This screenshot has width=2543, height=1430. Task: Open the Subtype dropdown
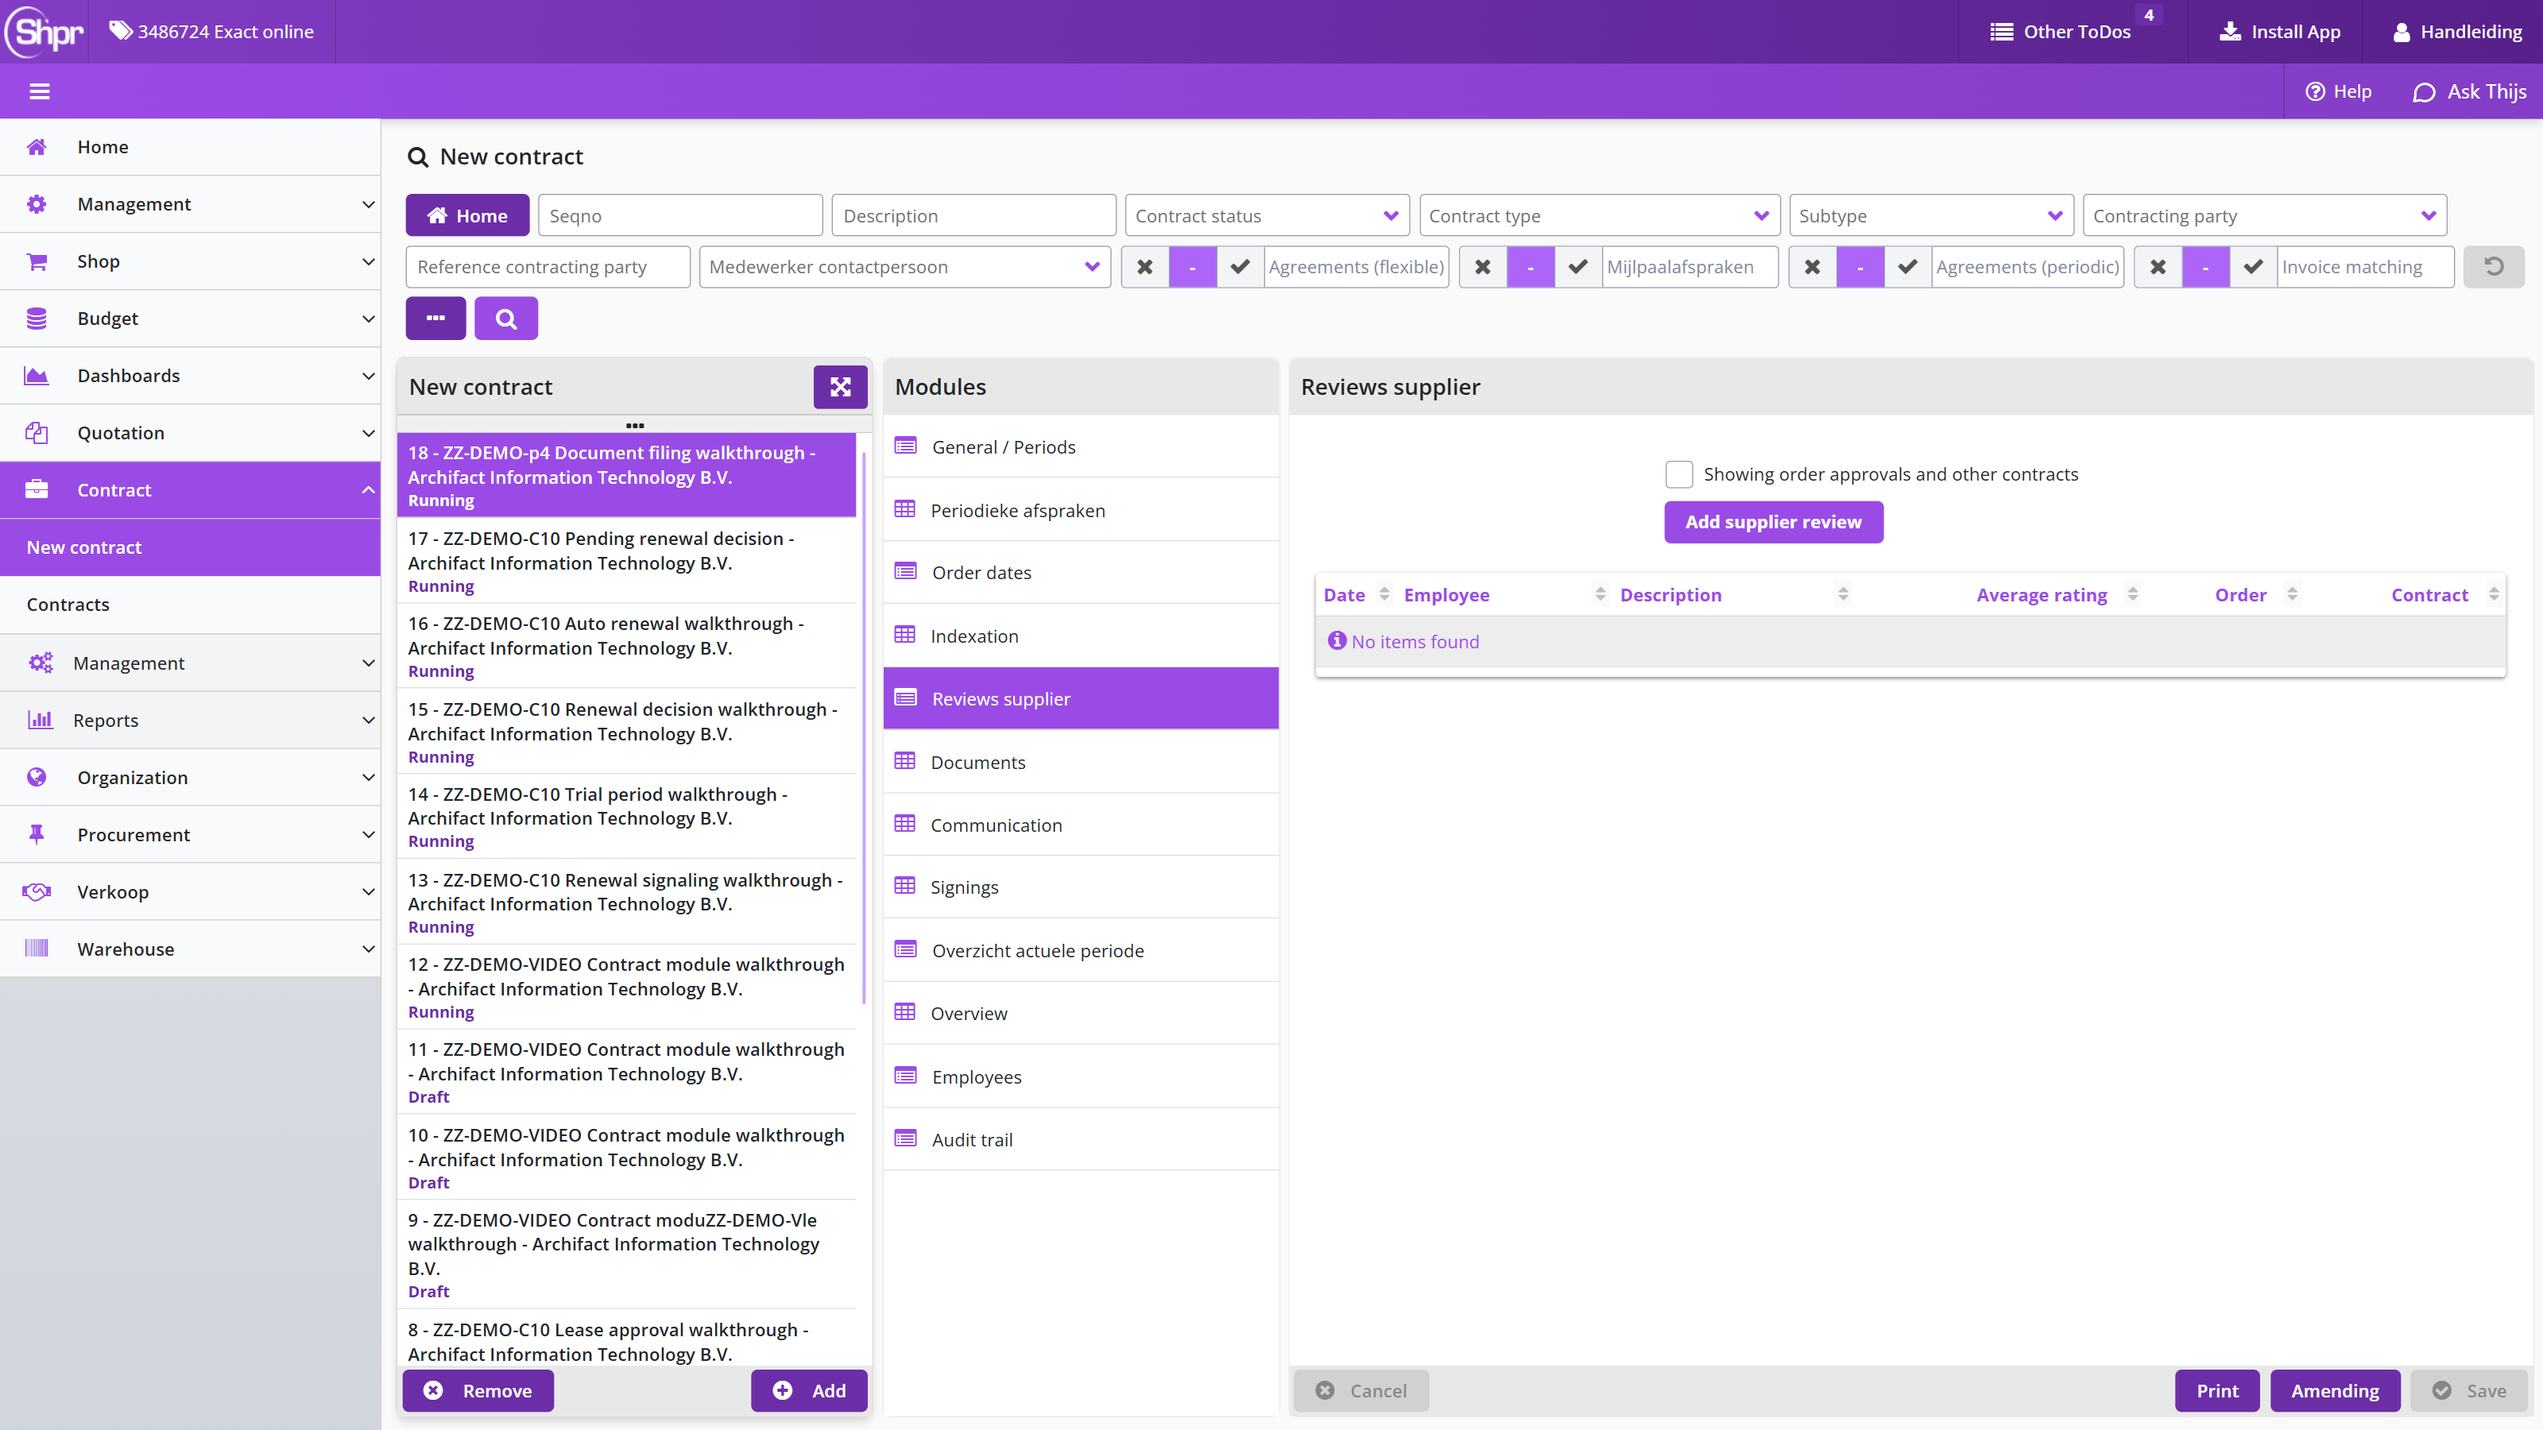pyautogui.click(x=1930, y=215)
